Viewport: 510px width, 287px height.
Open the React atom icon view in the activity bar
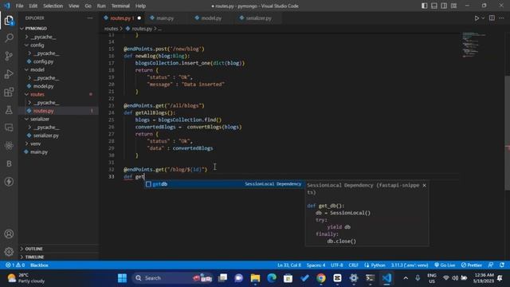(9, 145)
